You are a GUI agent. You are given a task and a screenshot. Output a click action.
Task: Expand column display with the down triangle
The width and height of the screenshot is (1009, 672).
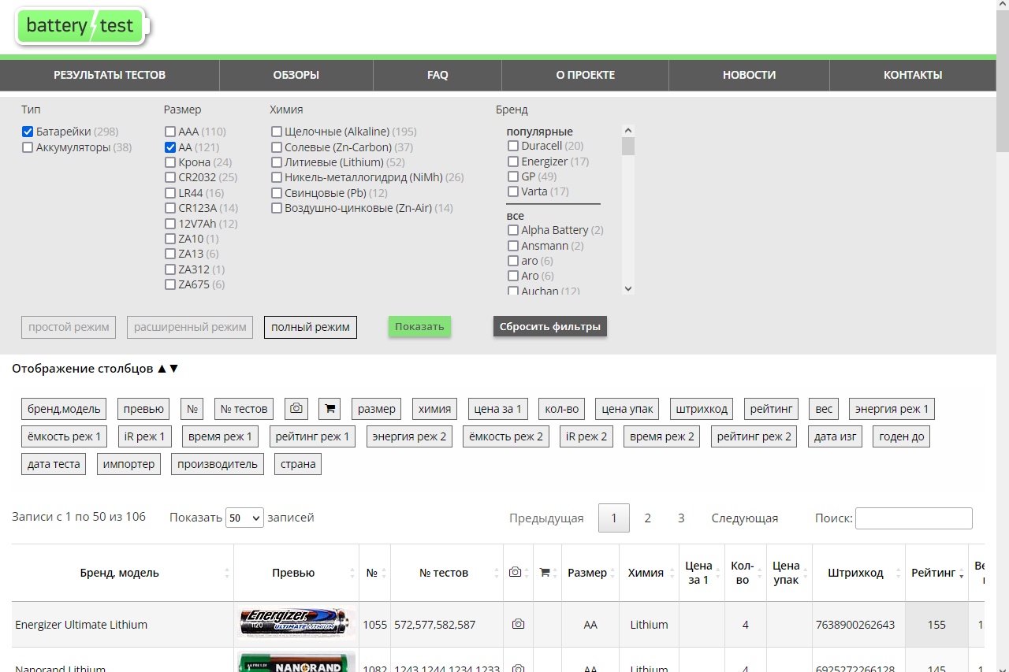click(x=174, y=368)
